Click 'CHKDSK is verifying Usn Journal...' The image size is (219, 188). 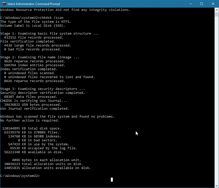point(34,101)
